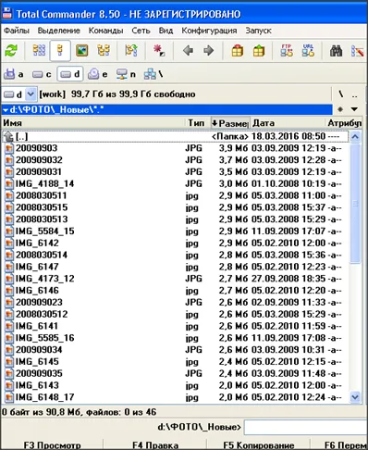Go to parent directory two-dots button
368x450 pixels.
pyautogui.click(x=355, y=94)
